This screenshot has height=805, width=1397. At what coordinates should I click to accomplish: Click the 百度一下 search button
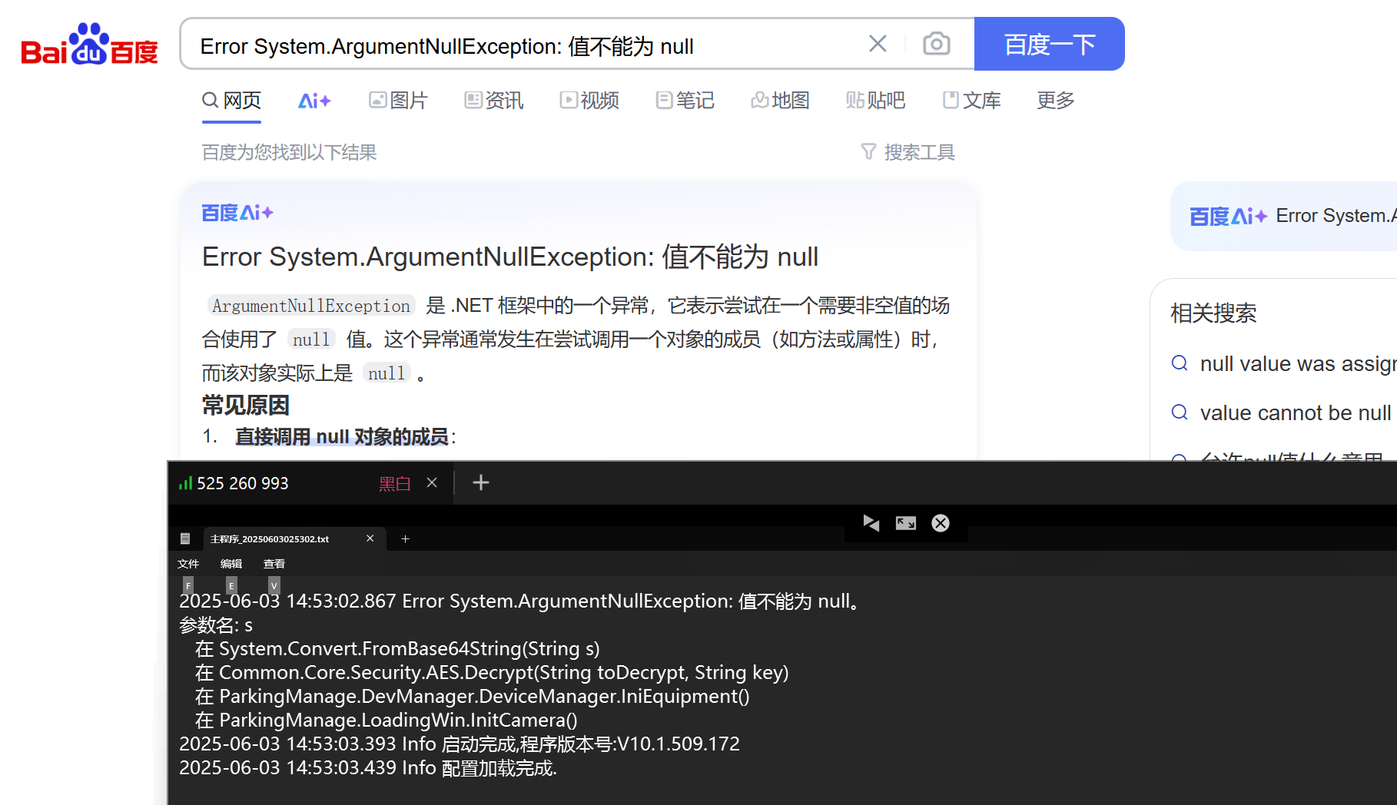coord(1049,44)
